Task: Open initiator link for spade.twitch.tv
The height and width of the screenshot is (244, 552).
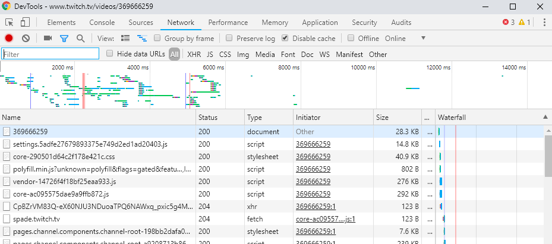Action: [x=325, y=219]
